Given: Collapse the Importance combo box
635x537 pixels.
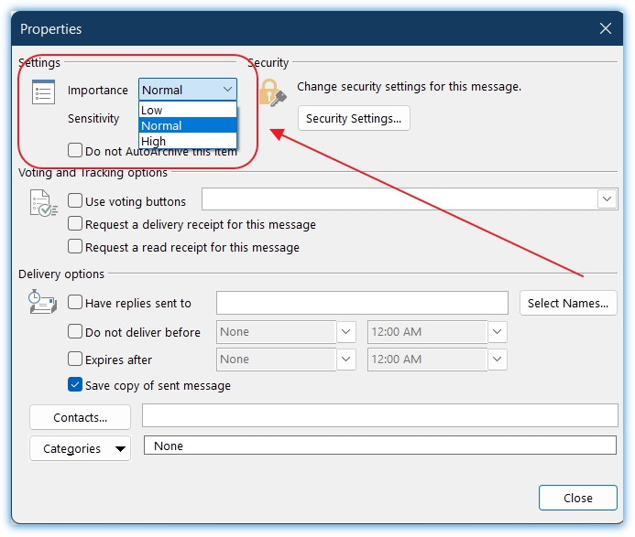Looking at the screenshot, I should click(x=227, y=90).
